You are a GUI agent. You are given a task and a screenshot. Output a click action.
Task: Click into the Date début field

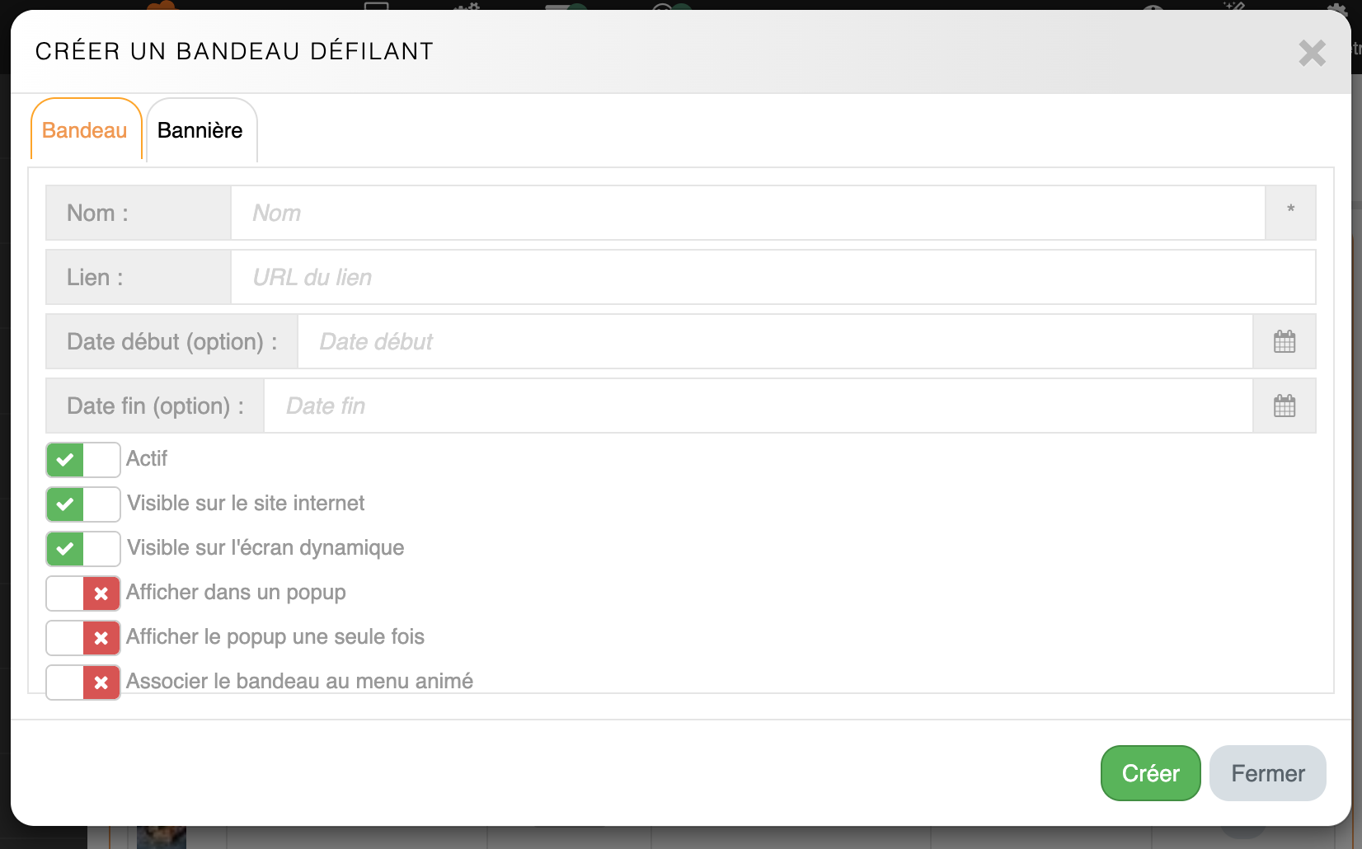[x=773, y=341]
